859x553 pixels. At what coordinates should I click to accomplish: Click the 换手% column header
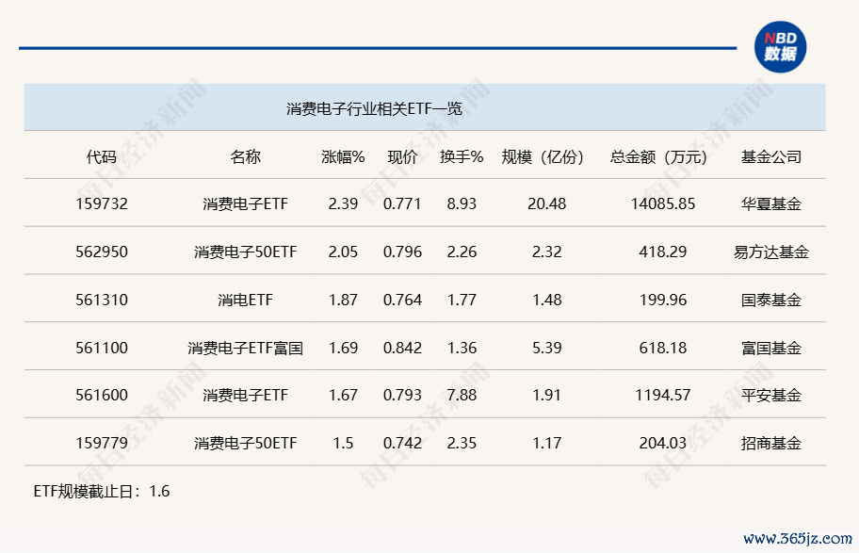tap(462, 157)
